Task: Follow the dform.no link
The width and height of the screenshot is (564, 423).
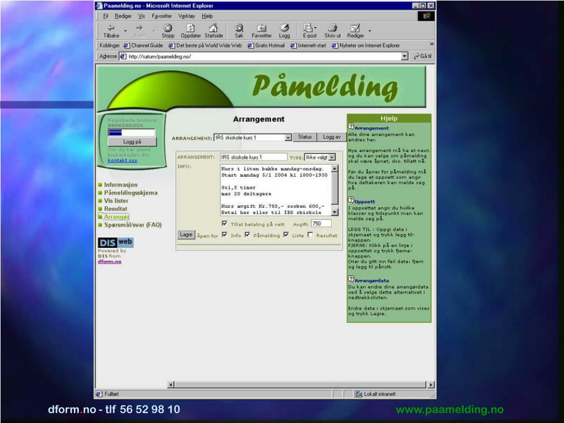Action: point(110,262)
